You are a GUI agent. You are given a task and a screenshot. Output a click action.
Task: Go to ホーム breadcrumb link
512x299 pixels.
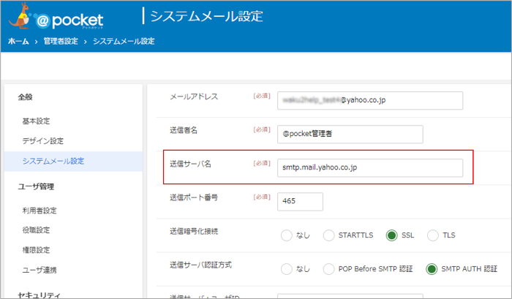pos(18,42)
